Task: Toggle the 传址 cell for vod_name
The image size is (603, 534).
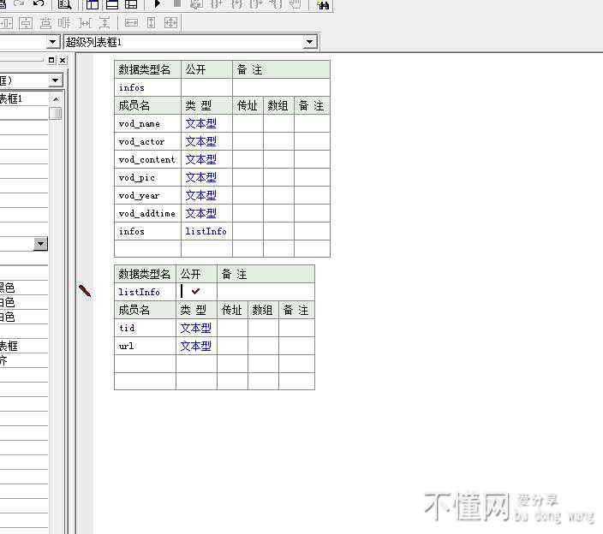Action: point(247,123)
